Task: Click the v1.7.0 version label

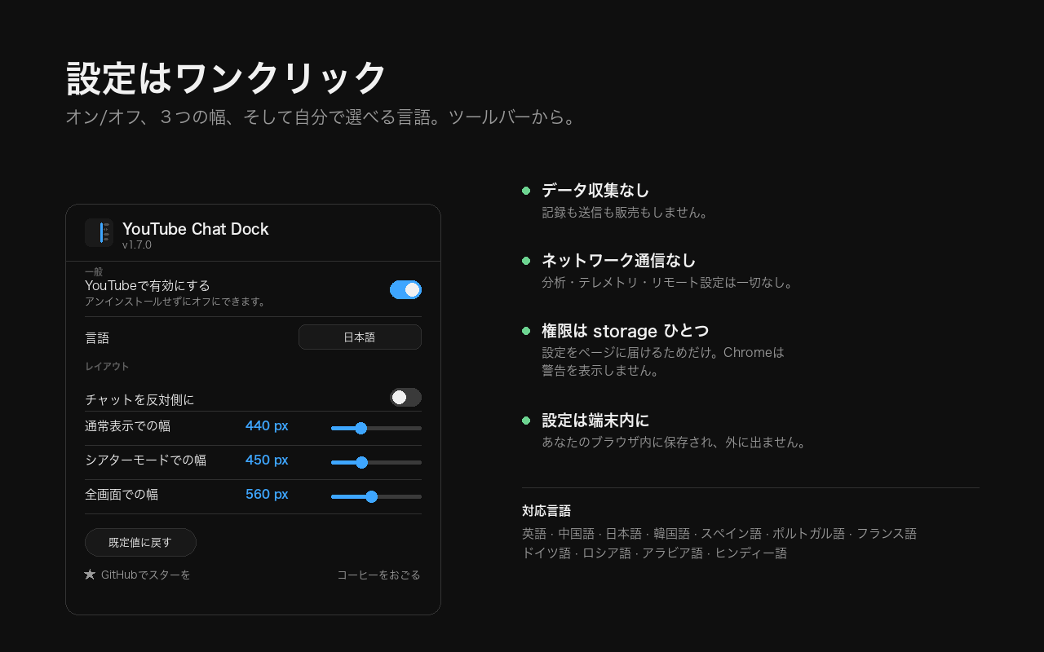Action: click(137, 244)
